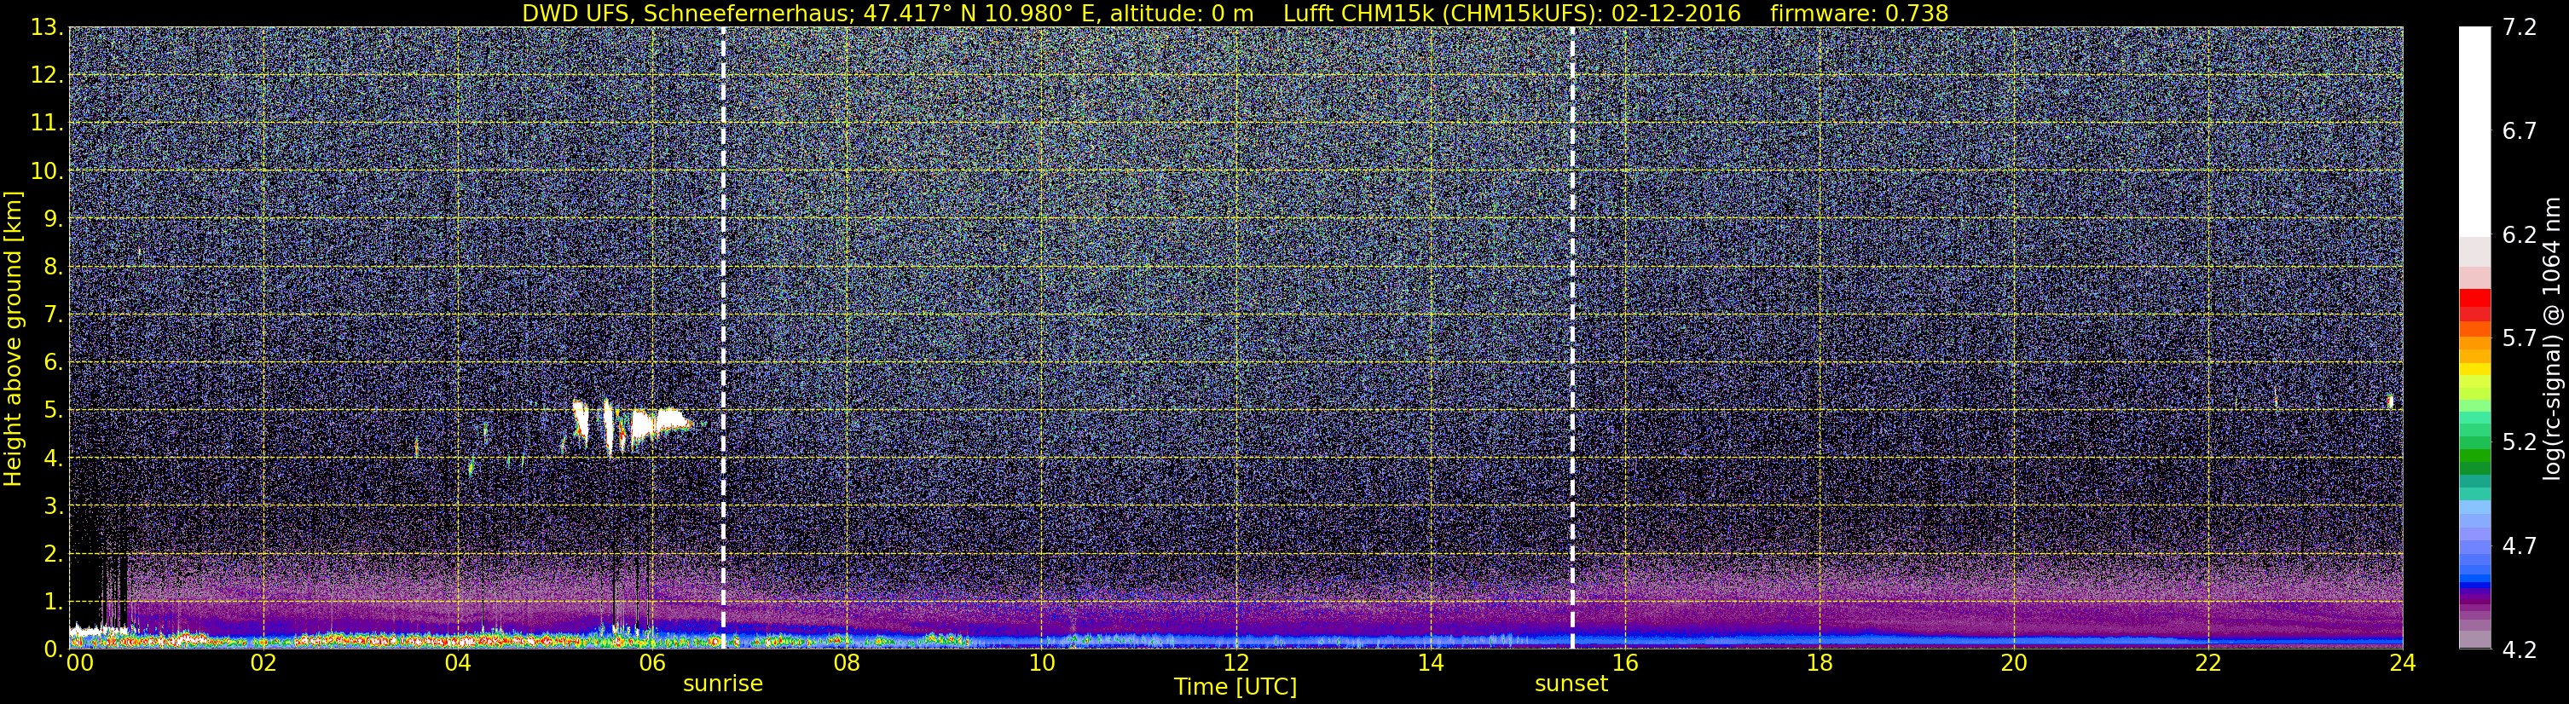Image resolution: width=2569 pixels, height=704 pixels.
Task: Click the "Lufft CHM15k (CHM15kUFS)" instrument name
Action: click(1443, 13)
